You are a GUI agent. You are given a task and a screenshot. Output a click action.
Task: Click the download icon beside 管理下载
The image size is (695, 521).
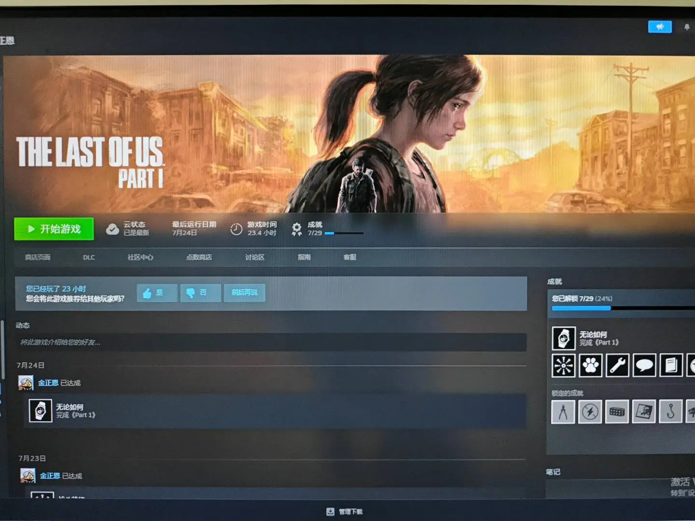point(331,511)
